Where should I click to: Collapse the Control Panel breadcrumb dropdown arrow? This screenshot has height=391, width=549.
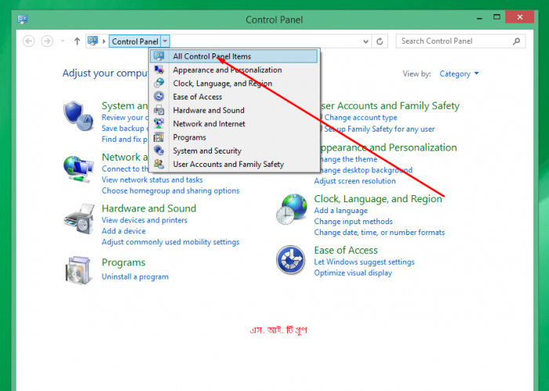pyautogui.click(x=165, y=42)
